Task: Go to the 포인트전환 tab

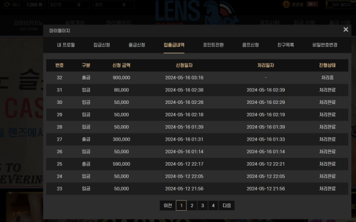Action: [213, 45]
